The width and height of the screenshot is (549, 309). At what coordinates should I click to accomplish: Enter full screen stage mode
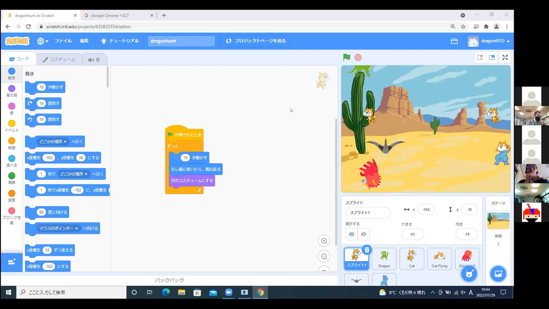(x=505, y=57)
